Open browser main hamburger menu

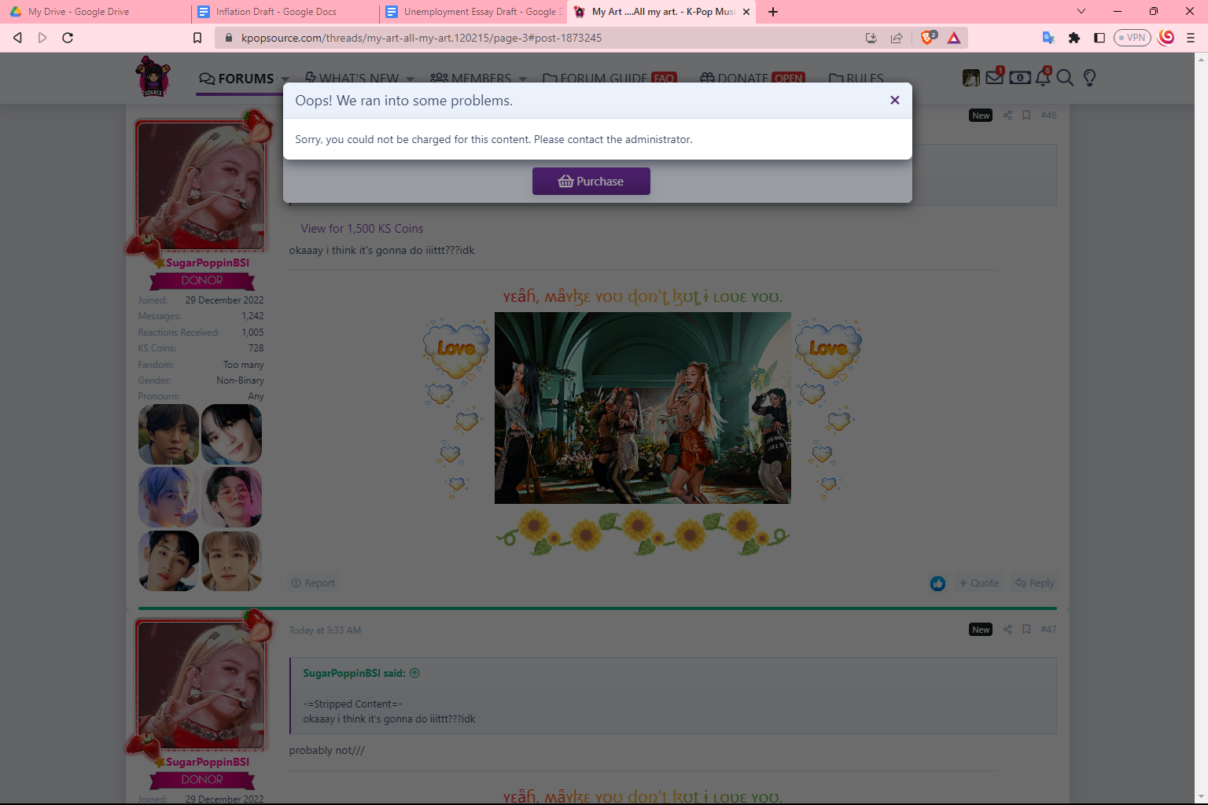[x=1191, y=38]
